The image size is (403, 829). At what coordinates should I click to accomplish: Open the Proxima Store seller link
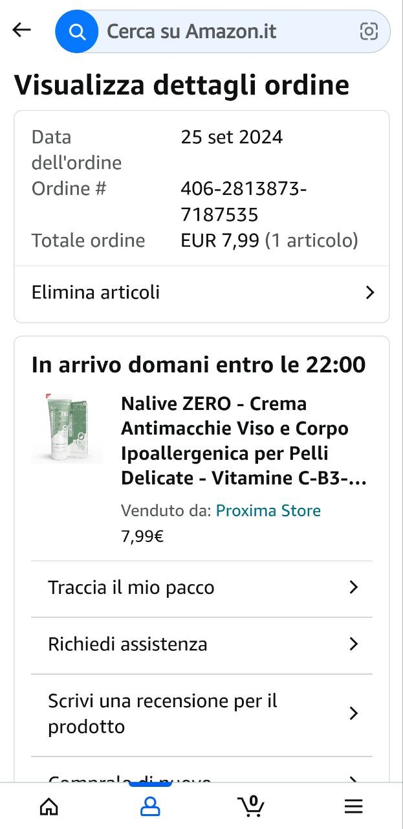(268, 511)
